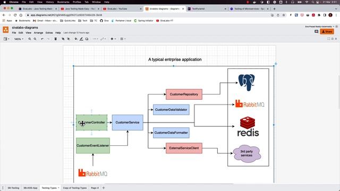
Task: Redo the undone change
Action: click(48, 39)
